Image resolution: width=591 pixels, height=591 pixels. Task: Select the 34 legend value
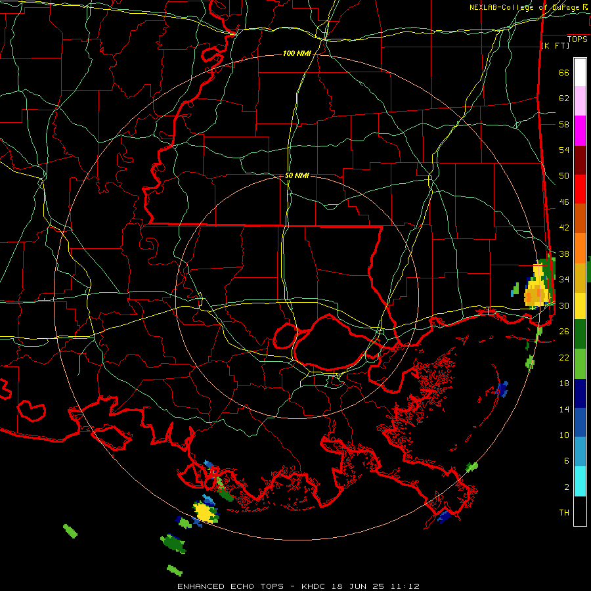[564, 280]
